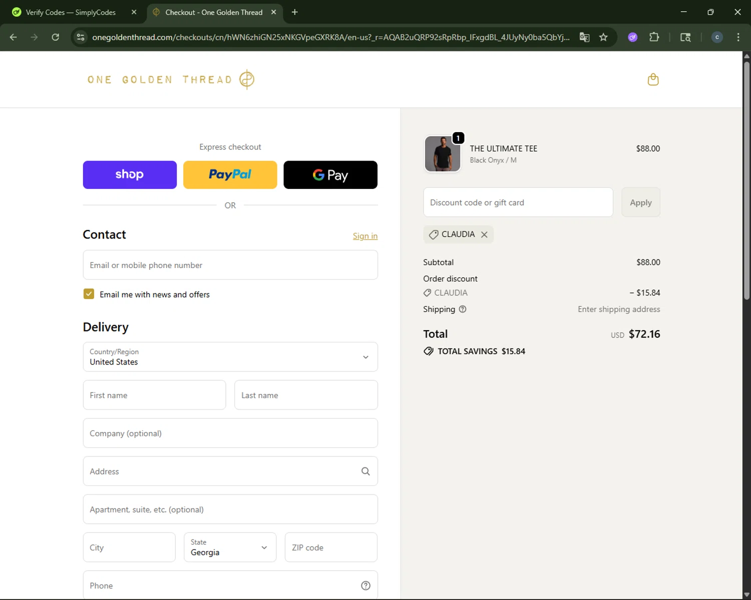Open the shopping bag cart icon
The image size is (751, 600).
point(653,79)
